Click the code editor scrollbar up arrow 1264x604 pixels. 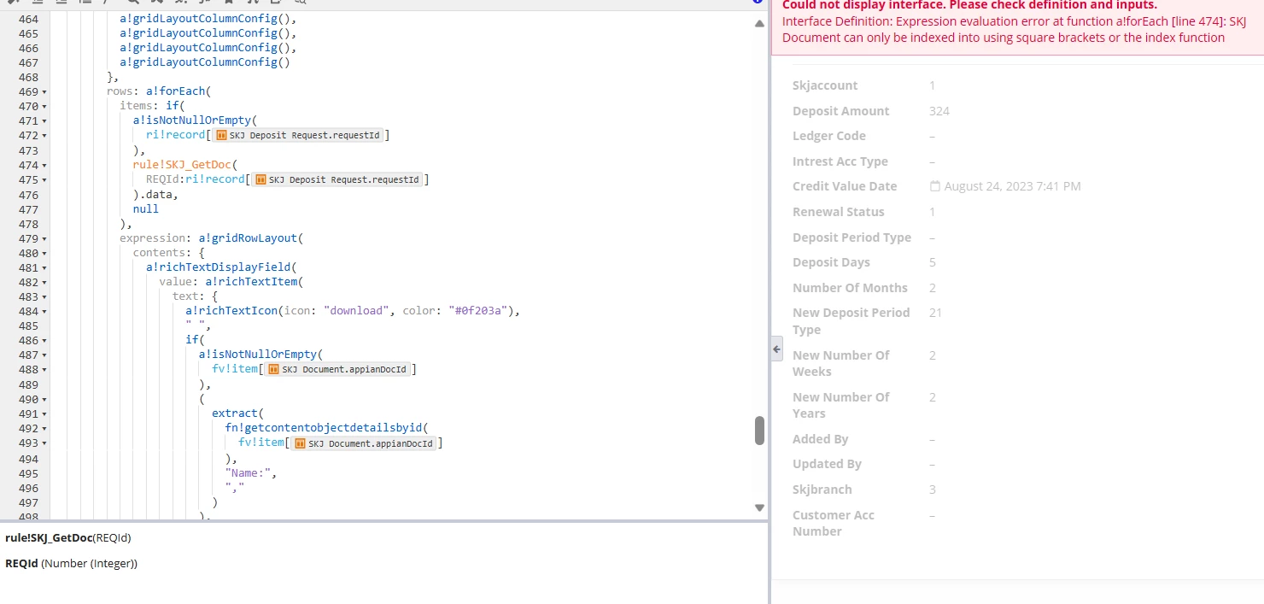[759, 24]
